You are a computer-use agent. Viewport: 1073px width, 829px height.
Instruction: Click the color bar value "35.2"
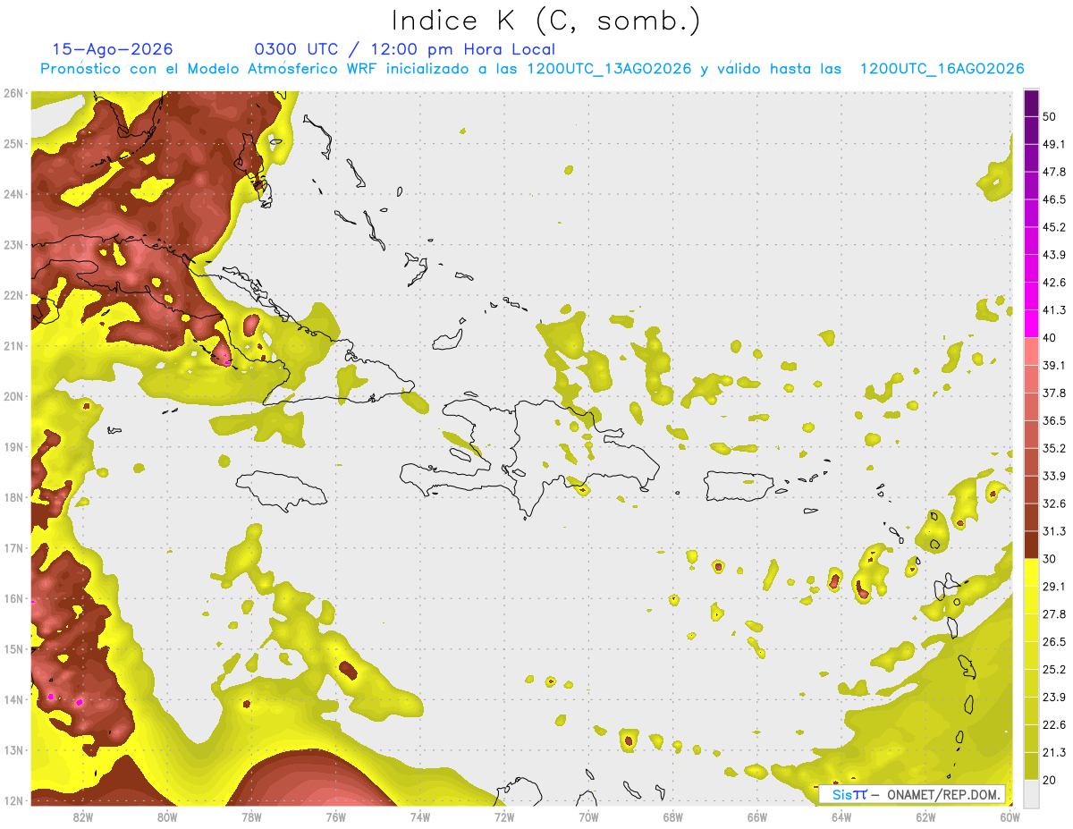click(1054, 448)
